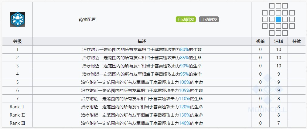Viewport: 307px width, 129px height.
Task: Click the initial value 0 in Rank Ⅲ row
Action: 260,123
